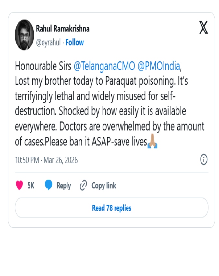Click the reply speech bubble icon

pyautogui.click(x=49, y=185)
